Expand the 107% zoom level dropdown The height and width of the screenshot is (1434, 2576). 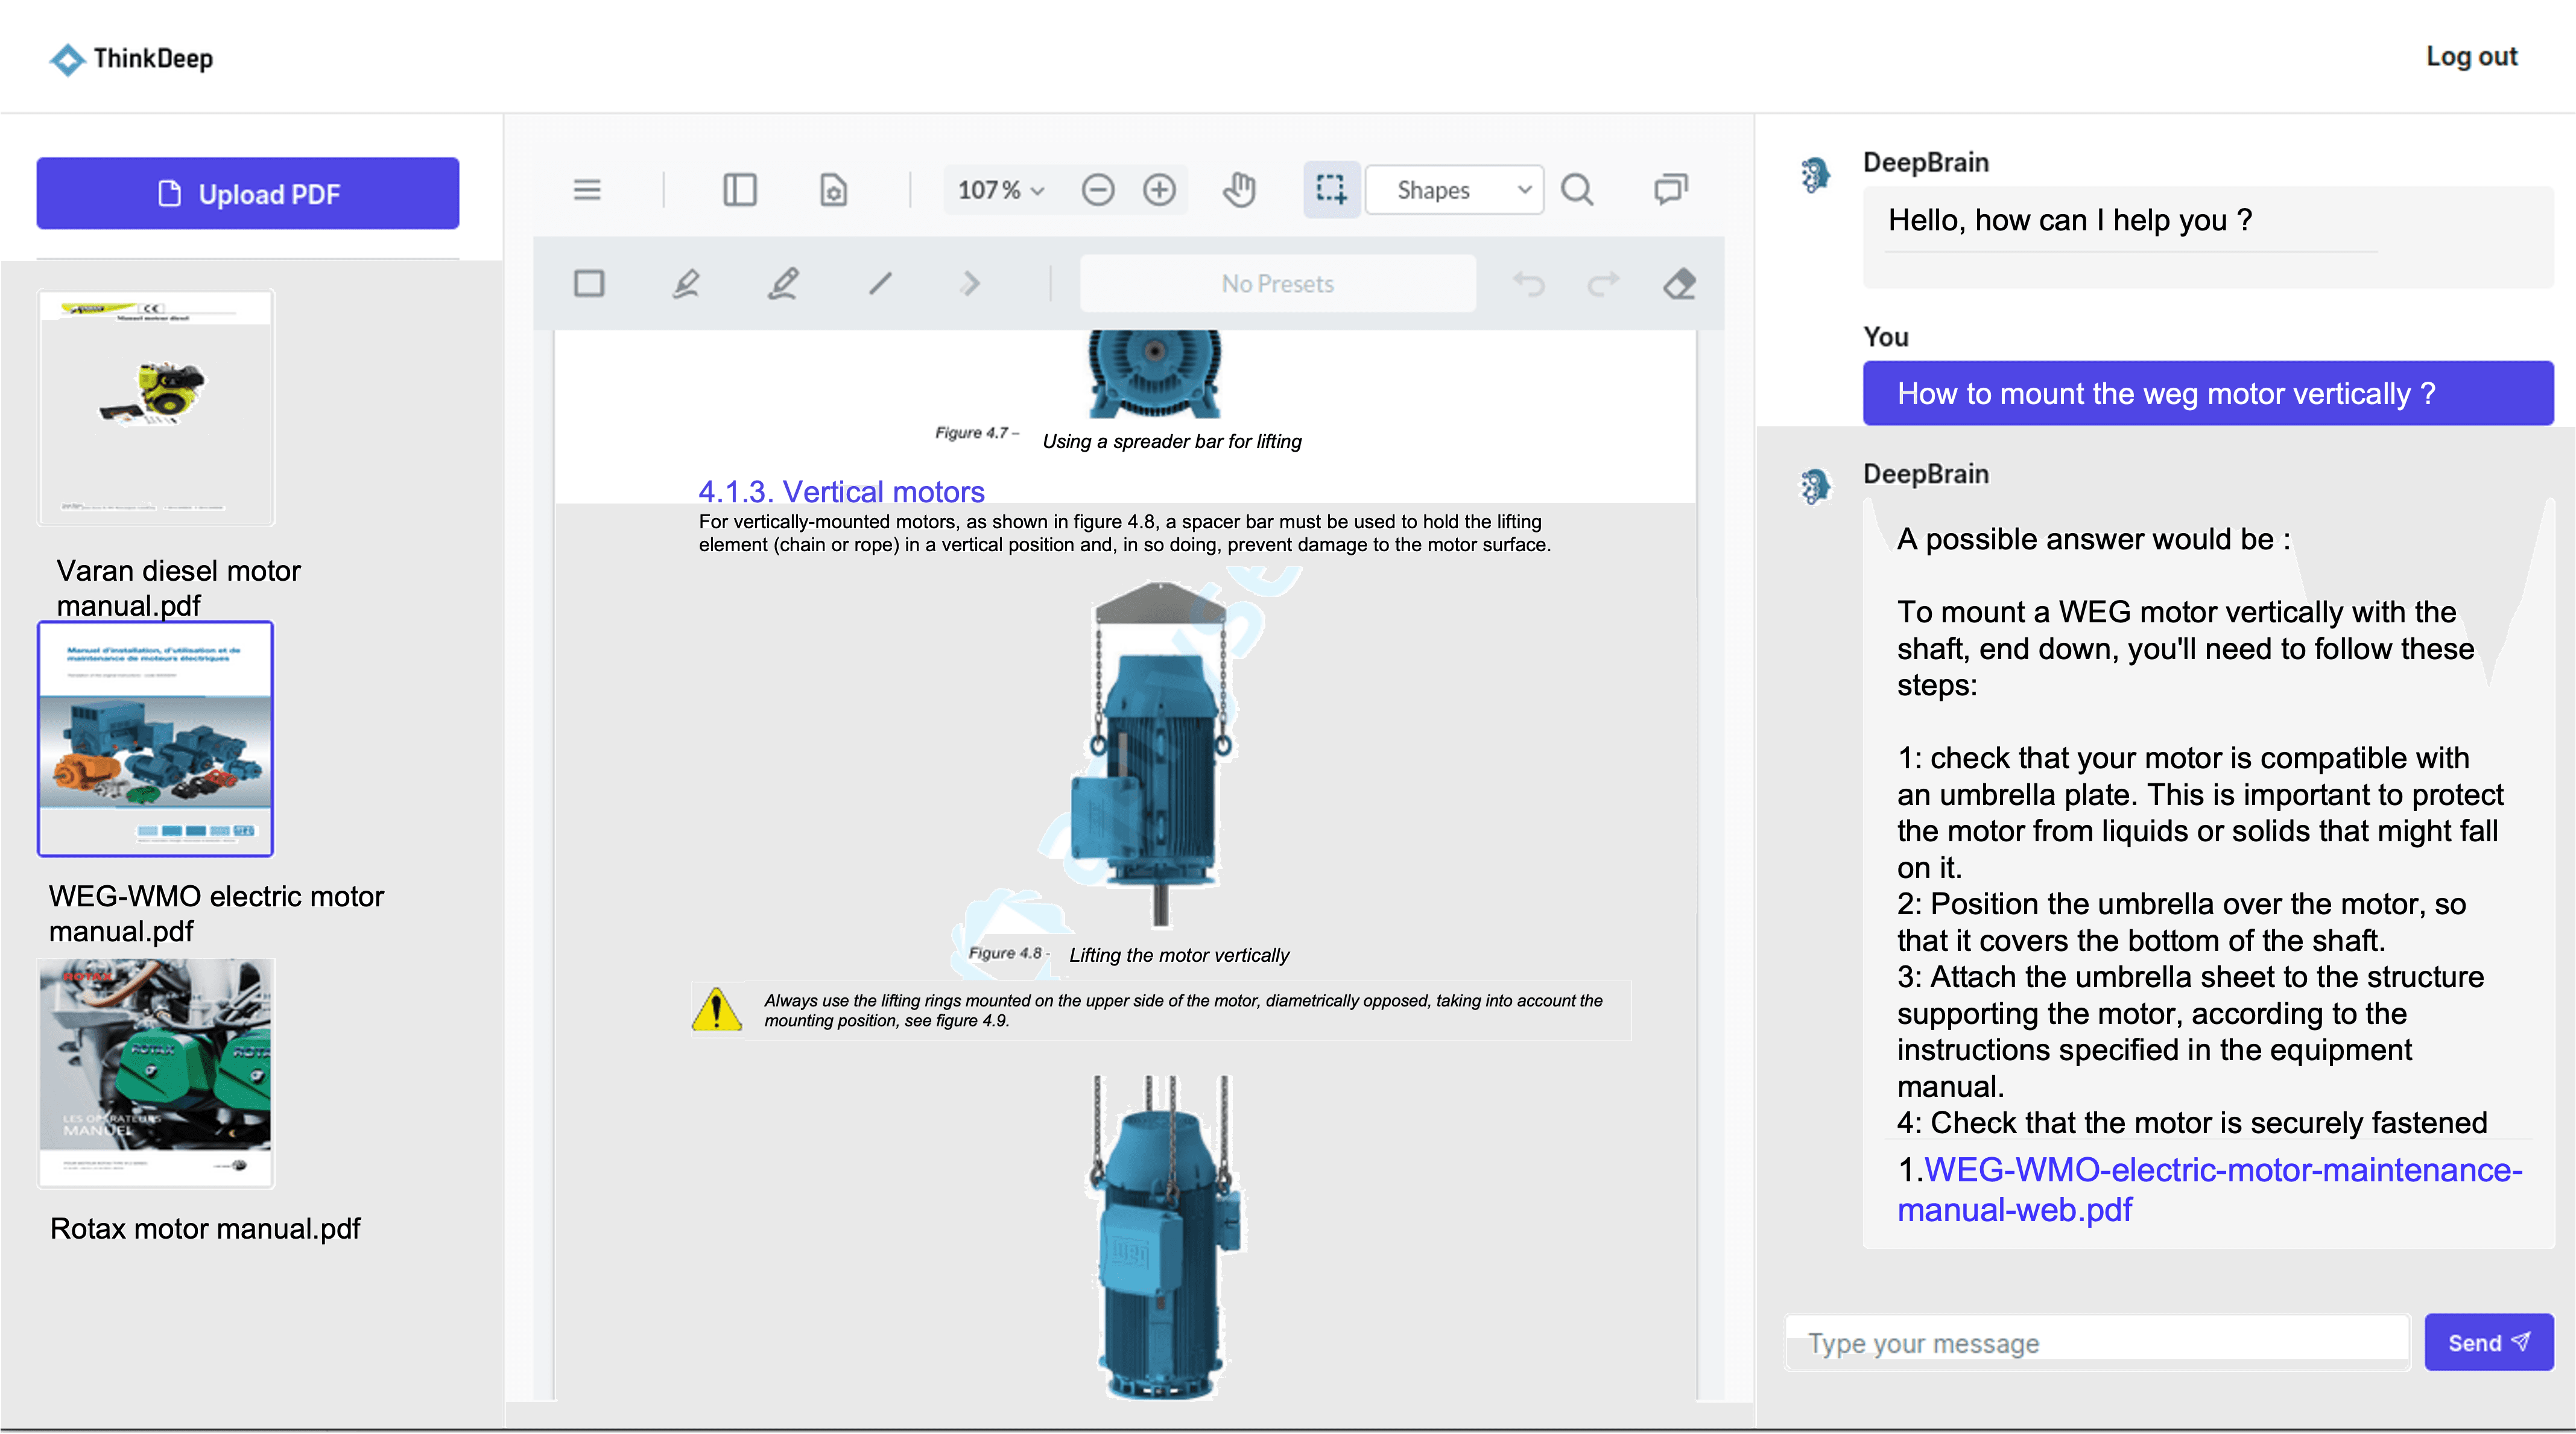1001,189
